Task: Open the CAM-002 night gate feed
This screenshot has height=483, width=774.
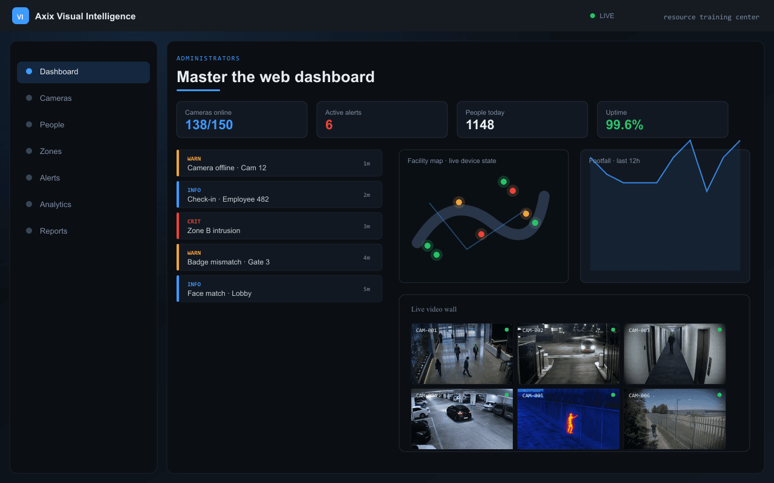Action: tap(568, 354)
